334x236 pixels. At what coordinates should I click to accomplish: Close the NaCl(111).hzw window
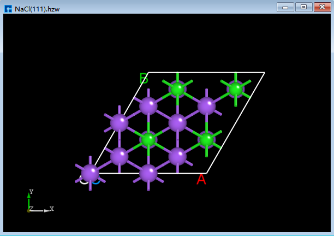point(323,7)
